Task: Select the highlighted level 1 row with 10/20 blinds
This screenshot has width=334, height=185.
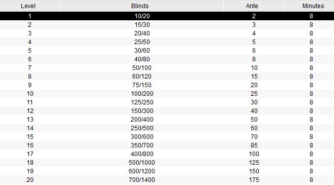Action: pyautogui.click(x=167, y=16)
